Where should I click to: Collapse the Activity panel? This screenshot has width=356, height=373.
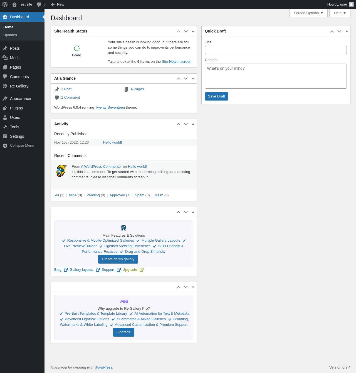click(193, 124)
